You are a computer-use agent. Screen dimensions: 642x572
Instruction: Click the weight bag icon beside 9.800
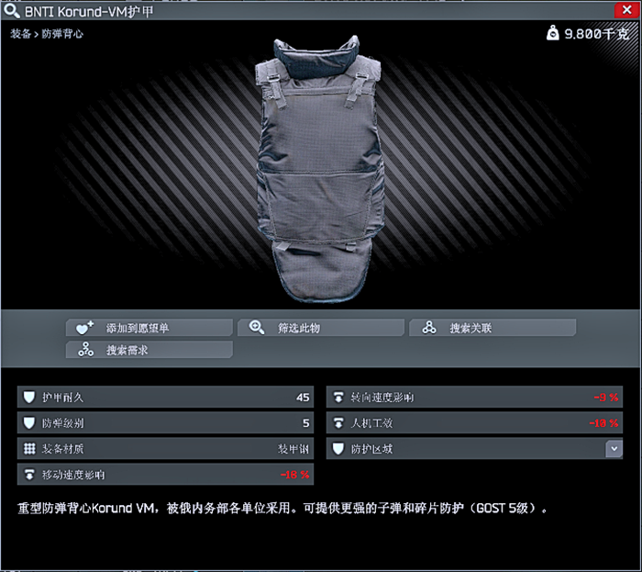pos(552,33)
